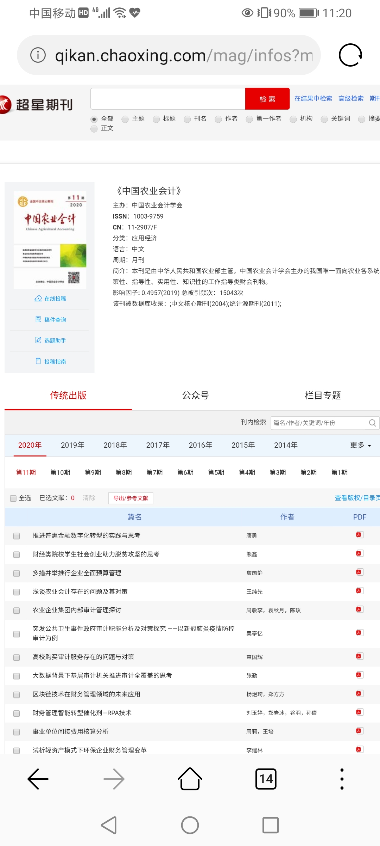380x846 pixels.
Task: Download PDF for 农业企业集团内部审计管理探讨
Action: [359, 609]
